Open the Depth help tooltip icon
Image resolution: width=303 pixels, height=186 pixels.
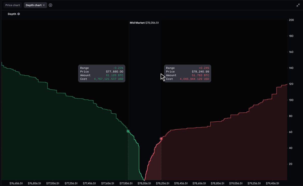pos(18,14)
